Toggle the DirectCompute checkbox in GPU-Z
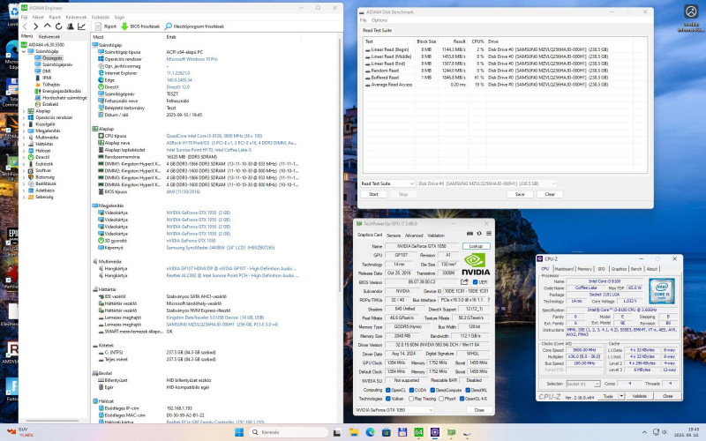Image resolution: width=706 pixels, height=441 pixels. 432,390
